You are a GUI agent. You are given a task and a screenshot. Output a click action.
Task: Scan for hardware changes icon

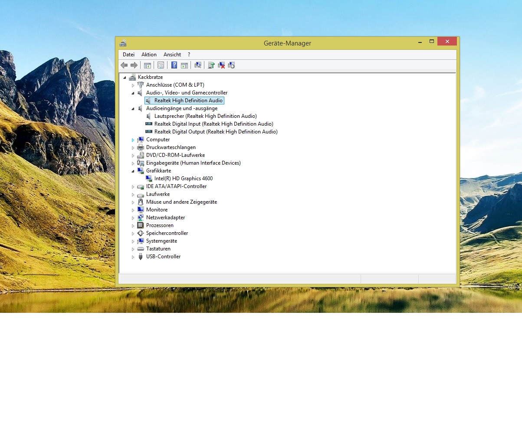pyautogui.click(x=198, y=65)
